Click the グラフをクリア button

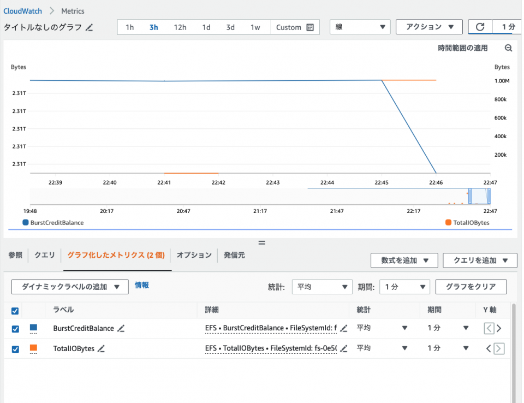click(471, 287)
